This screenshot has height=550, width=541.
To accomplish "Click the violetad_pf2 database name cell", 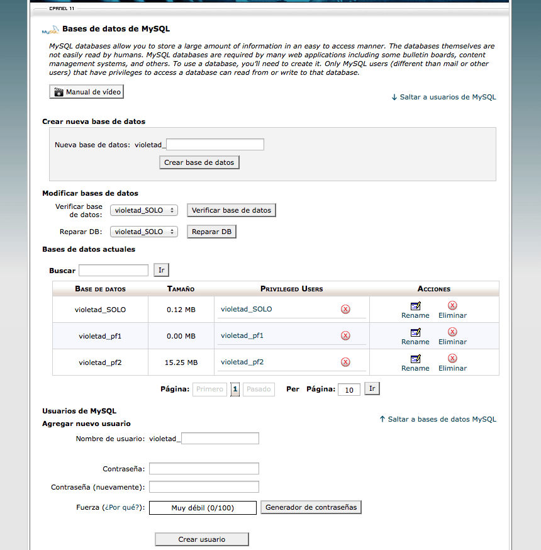I will tap(100, 362).
